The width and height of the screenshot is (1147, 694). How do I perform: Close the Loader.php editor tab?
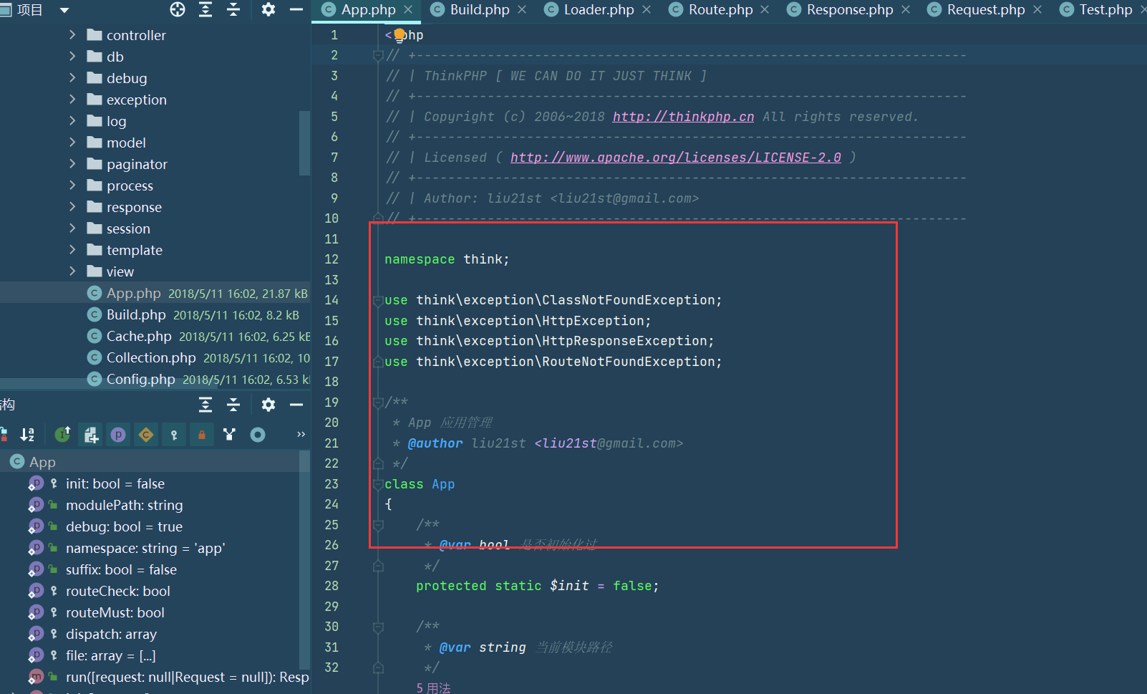[x=647, y=9]
